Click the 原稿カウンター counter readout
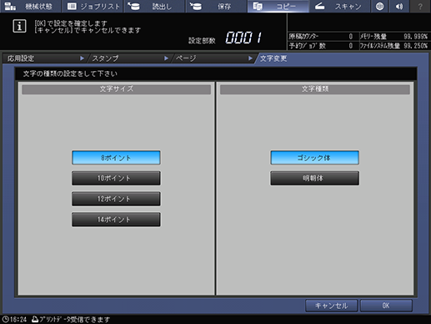Image resolution: width=431 pixels, height=324 pixels. (x=321, y=37)
